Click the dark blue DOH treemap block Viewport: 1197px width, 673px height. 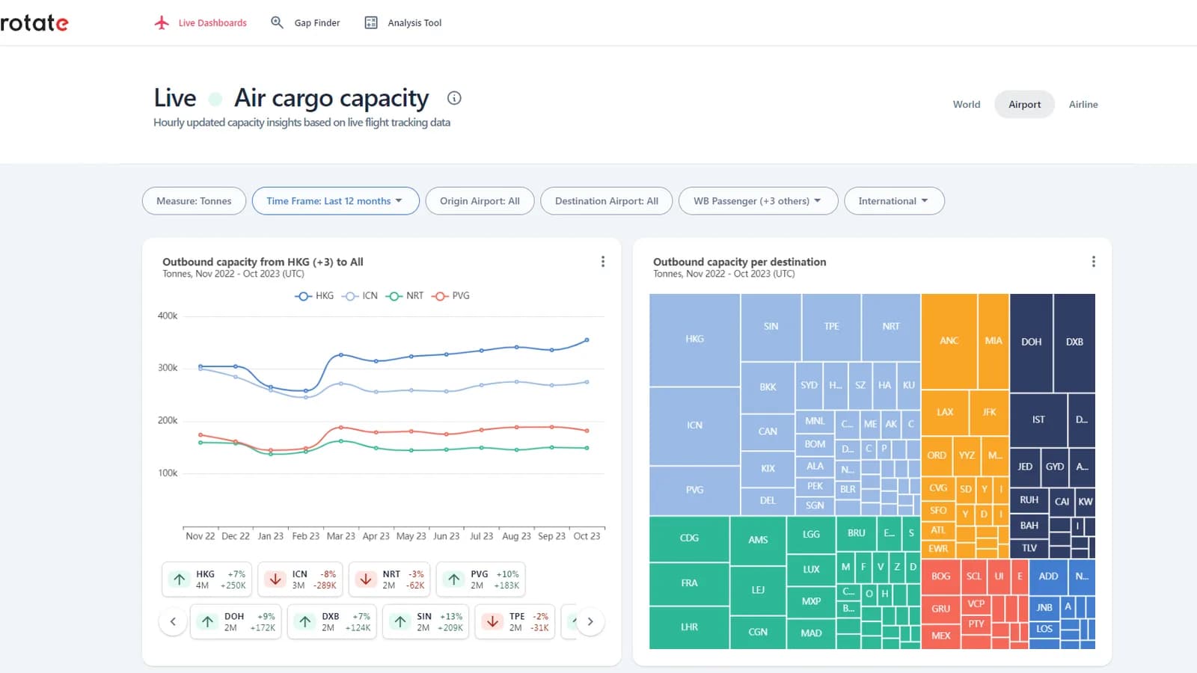pyautogui.click(x=1031, y=342)
